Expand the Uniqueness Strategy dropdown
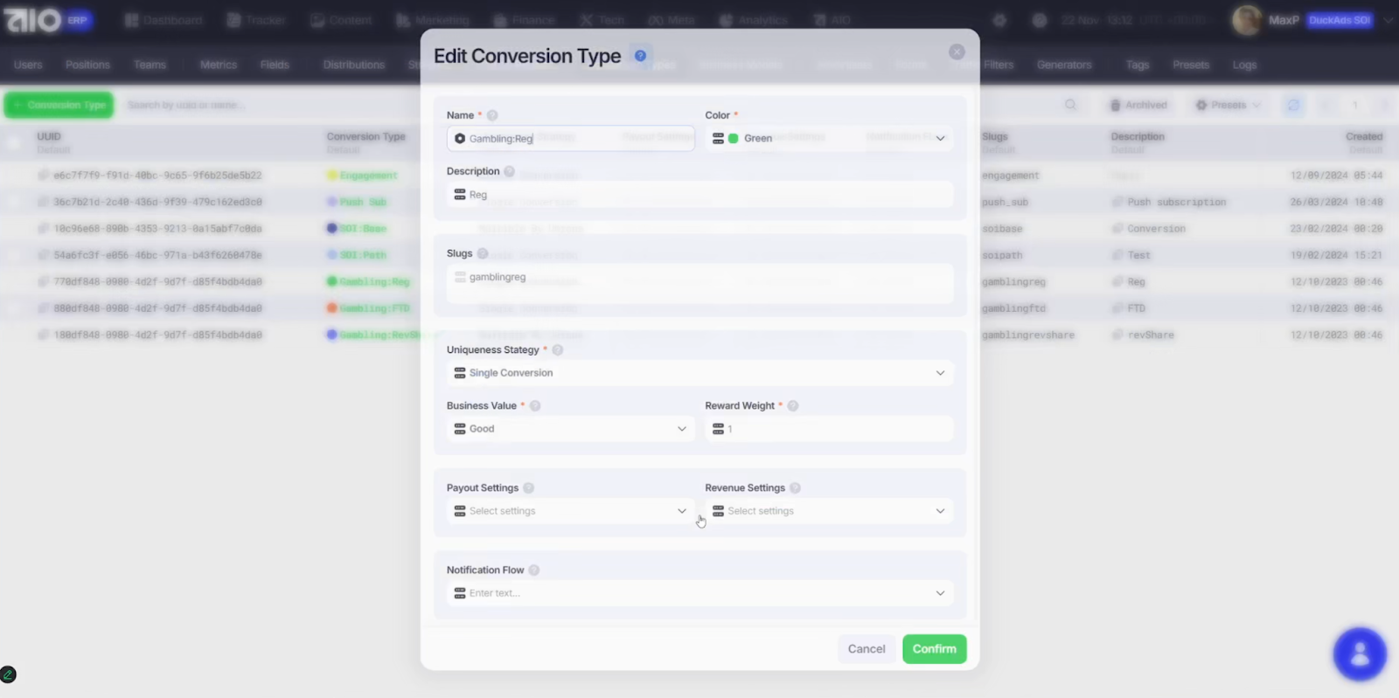 [x=699, y=373]
